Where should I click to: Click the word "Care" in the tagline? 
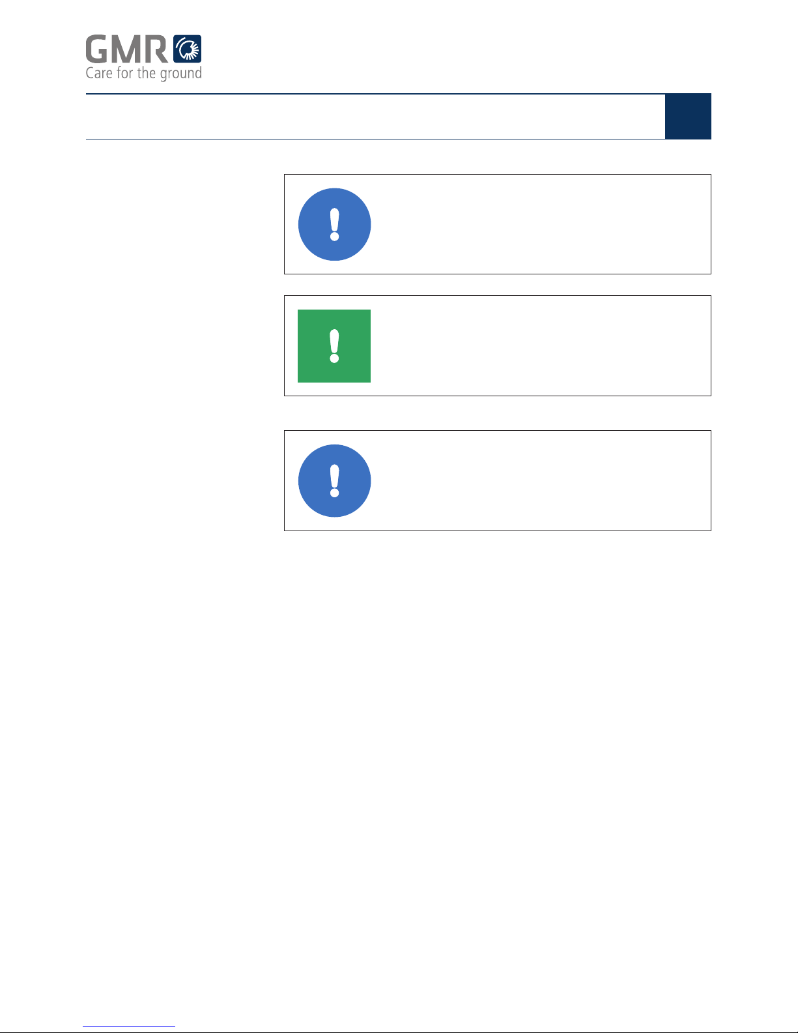point(100,73)
